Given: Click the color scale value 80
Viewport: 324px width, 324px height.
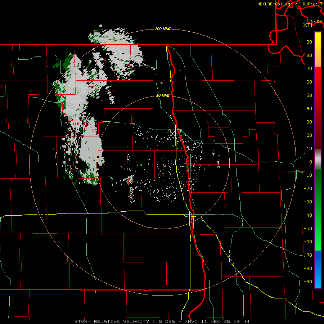Looking at the screenshot, I should pos(309,55).
